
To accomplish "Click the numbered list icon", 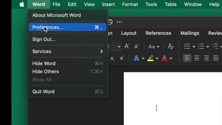I will point(201,46).
